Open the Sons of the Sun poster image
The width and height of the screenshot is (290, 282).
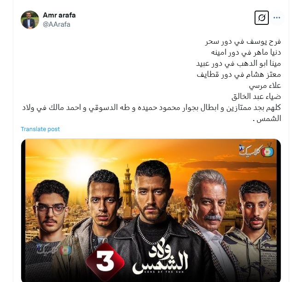click(x=151, y=210)
